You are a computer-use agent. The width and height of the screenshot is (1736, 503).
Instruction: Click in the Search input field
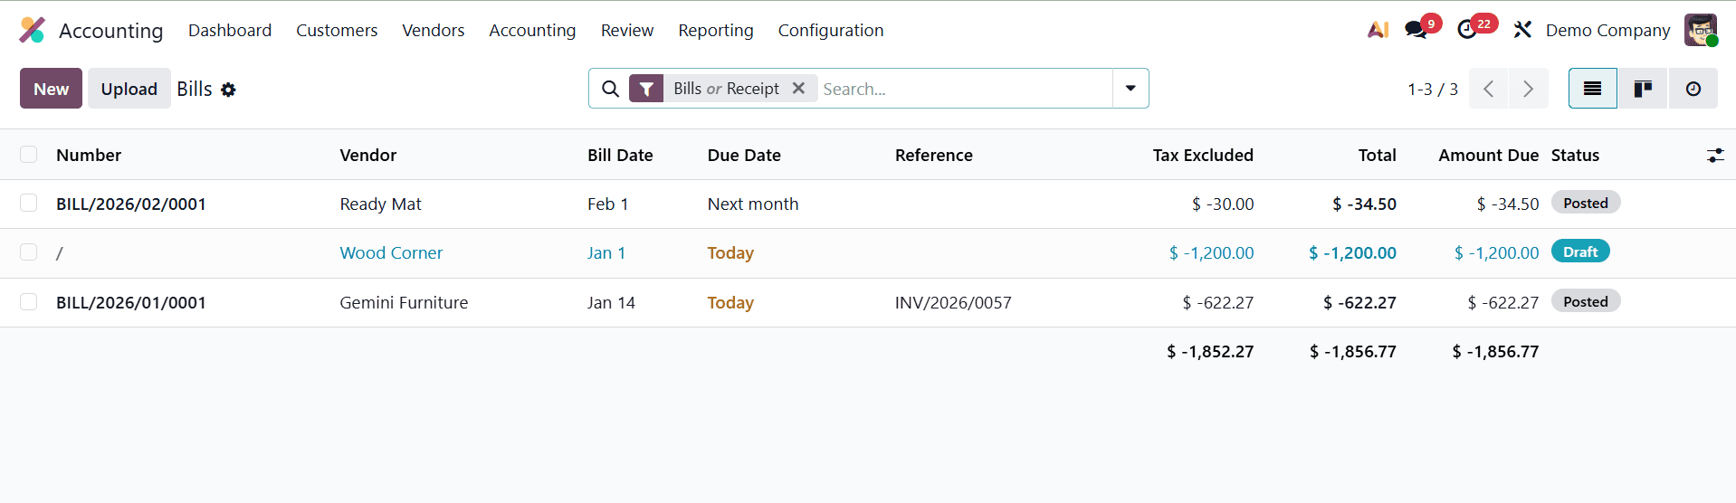pos(964,89)
